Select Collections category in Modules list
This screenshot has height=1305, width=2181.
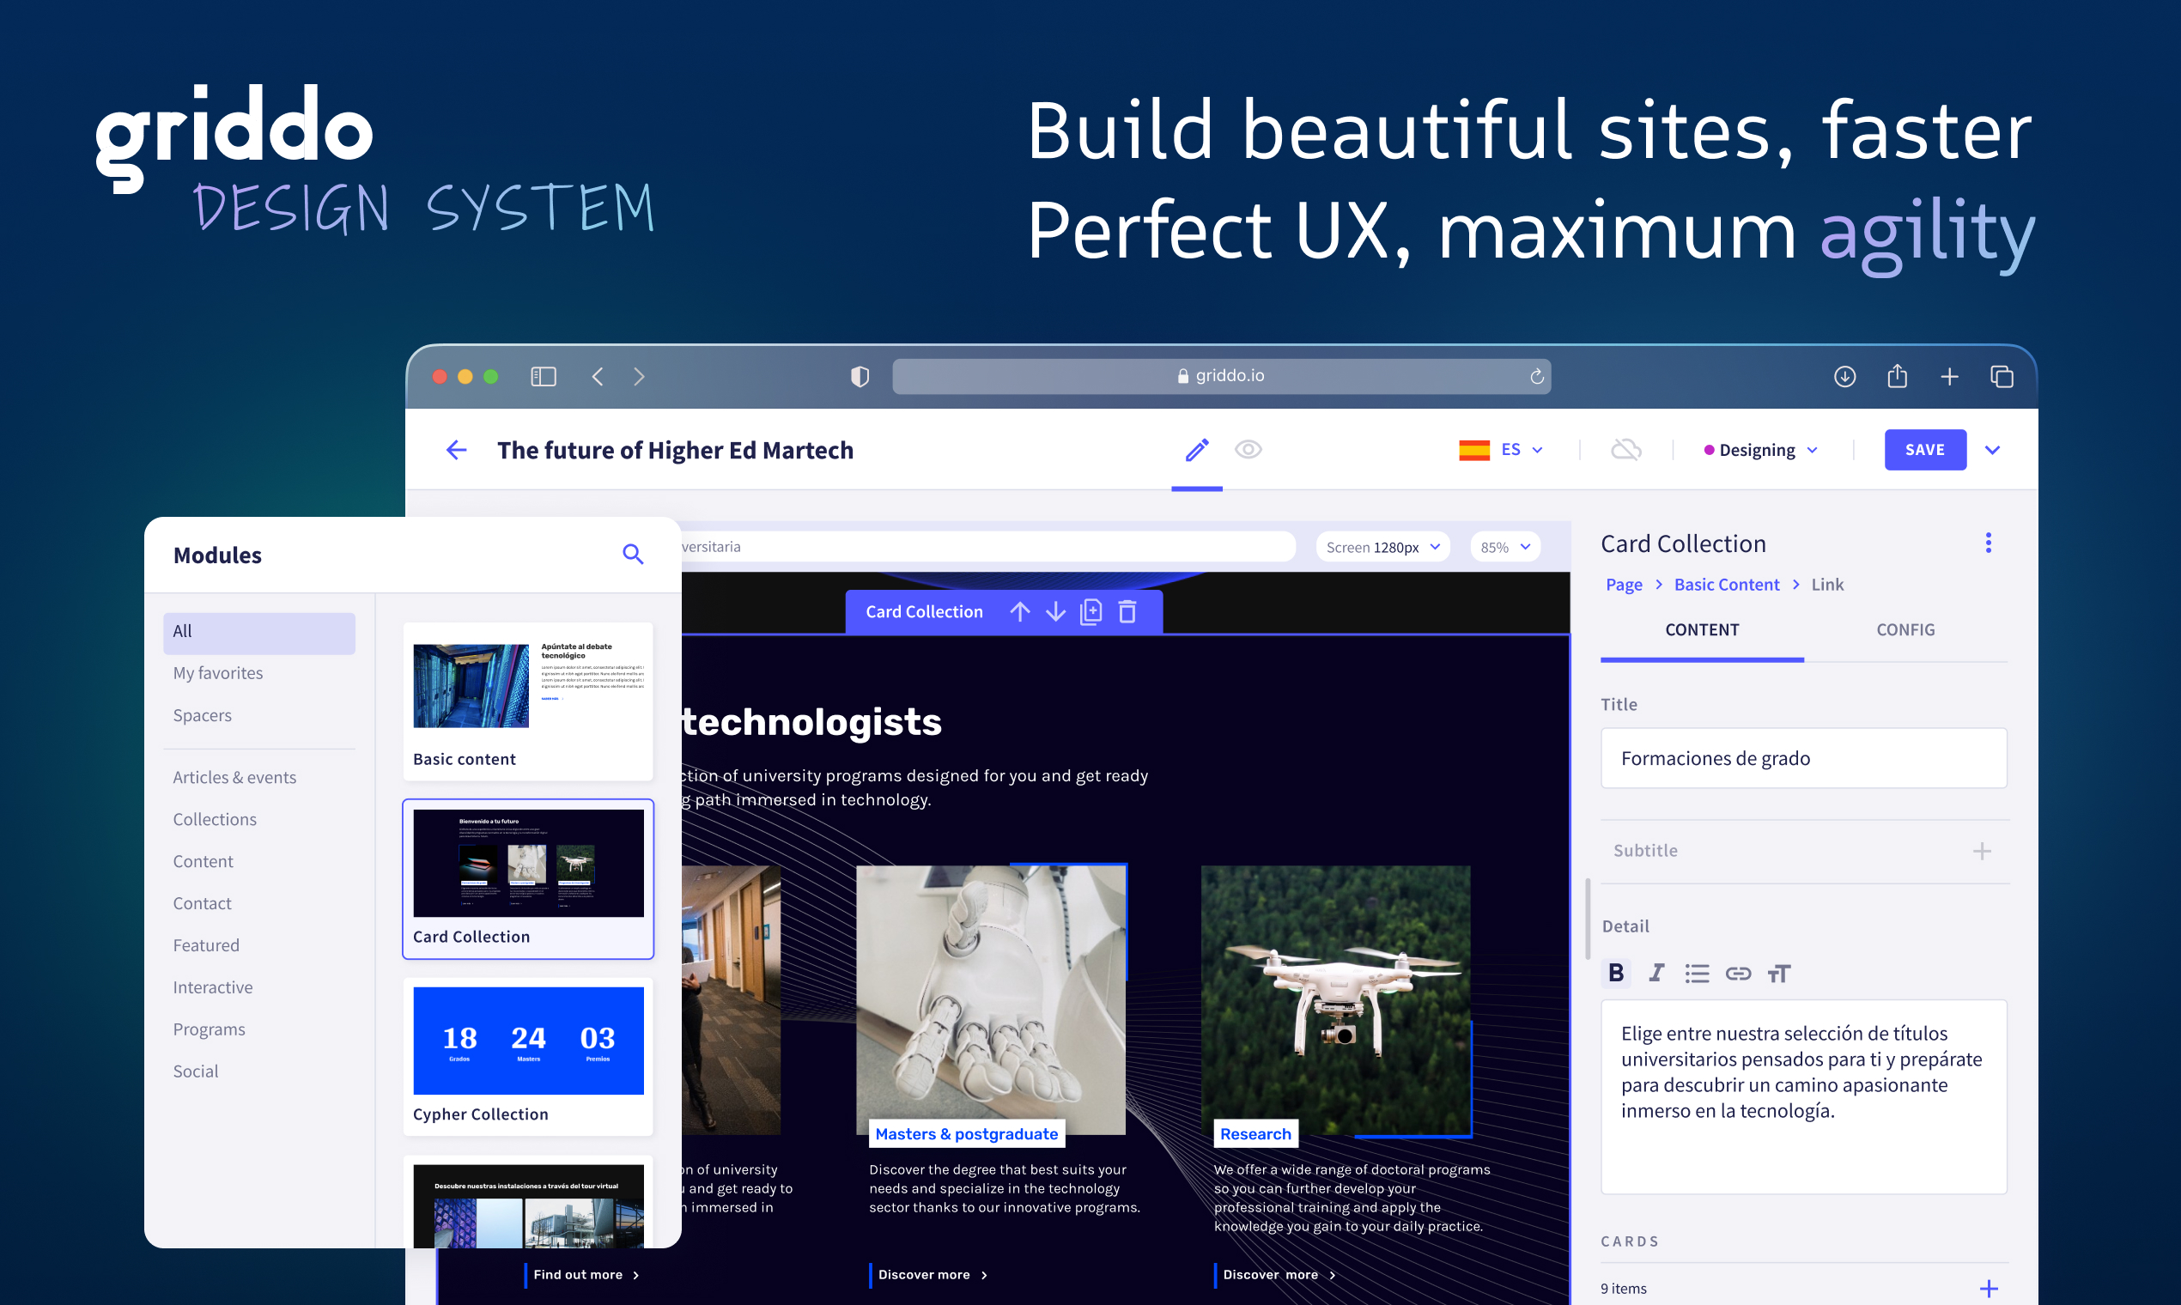tap(215, 820)
